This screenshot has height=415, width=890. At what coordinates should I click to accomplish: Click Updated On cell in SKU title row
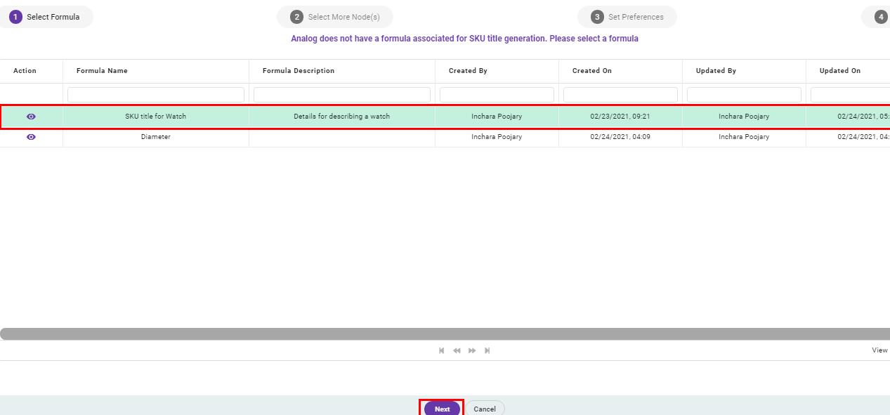click(848, 117)
